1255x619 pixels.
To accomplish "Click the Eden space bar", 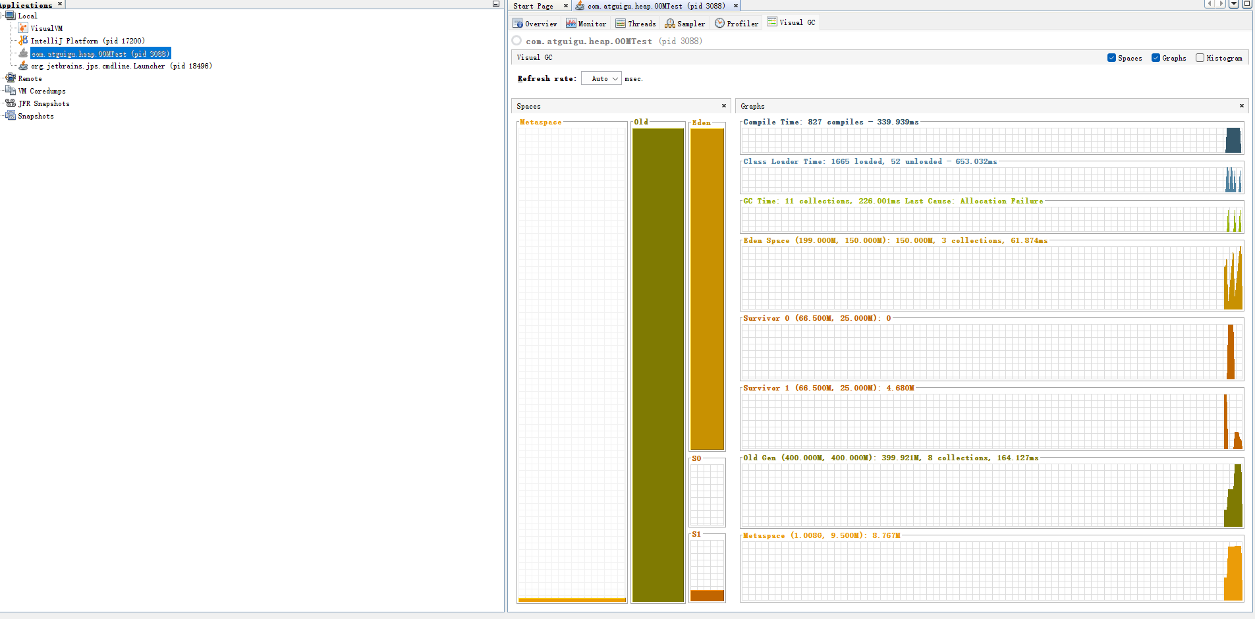I will pos(707,288).
